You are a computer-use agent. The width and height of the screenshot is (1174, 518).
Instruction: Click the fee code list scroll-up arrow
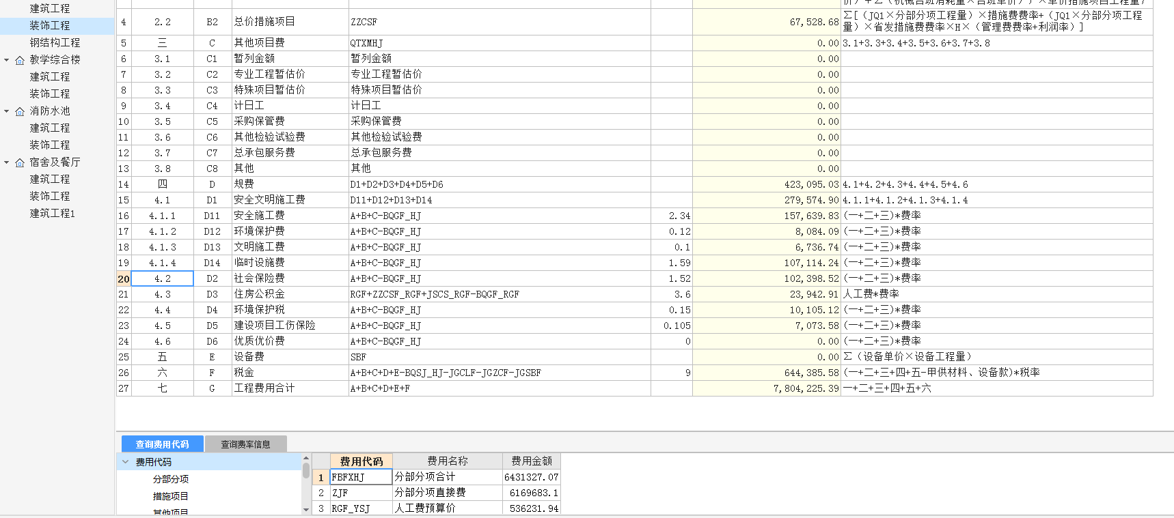click(x=306, y=459)
